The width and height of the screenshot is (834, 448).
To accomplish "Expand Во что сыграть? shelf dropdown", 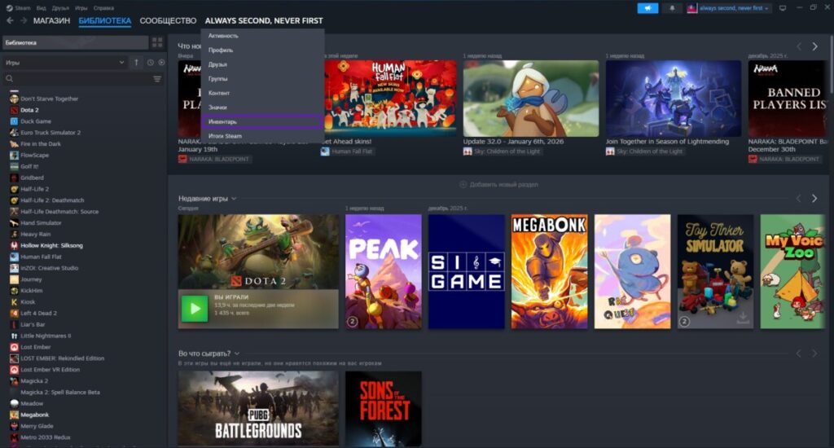I will point(237,354).
